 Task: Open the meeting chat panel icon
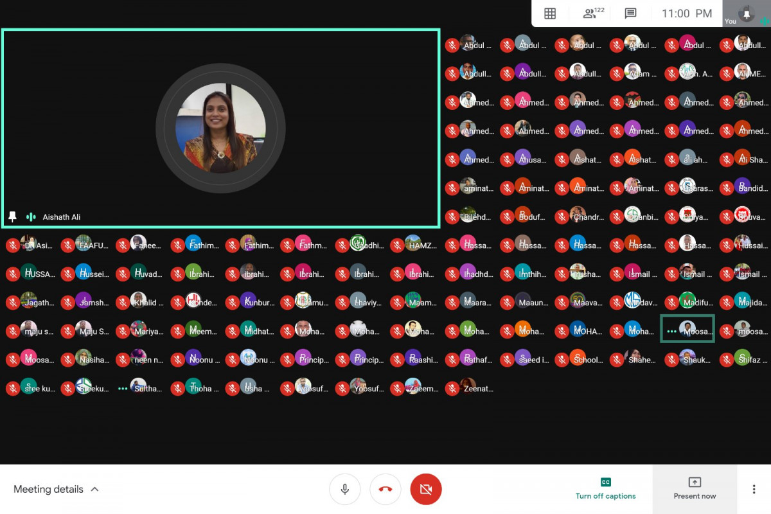(630, 13)
